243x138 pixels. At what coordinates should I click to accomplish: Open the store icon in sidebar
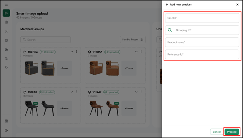7,121
